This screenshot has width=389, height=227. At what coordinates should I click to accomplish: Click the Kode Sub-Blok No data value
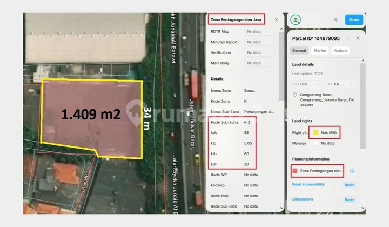pos(251,206)
